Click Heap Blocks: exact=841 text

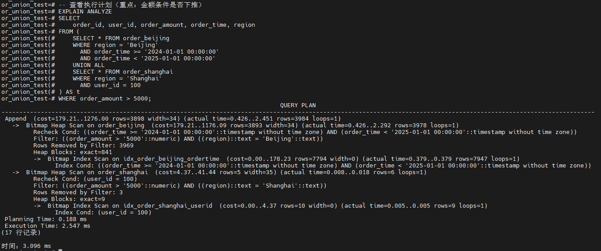72,152
